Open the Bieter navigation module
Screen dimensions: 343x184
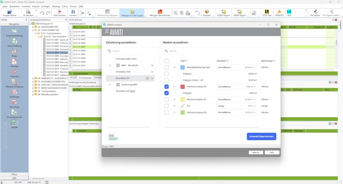tap(14, 53)
